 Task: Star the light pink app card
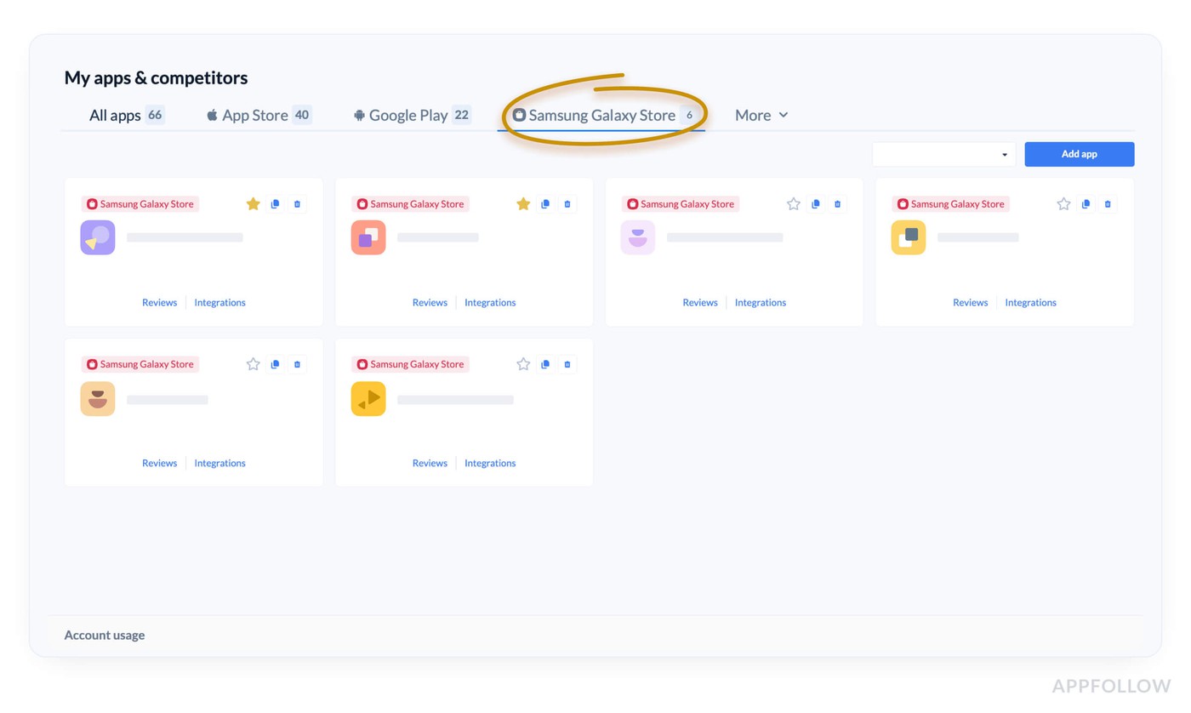tap(794, 204)
